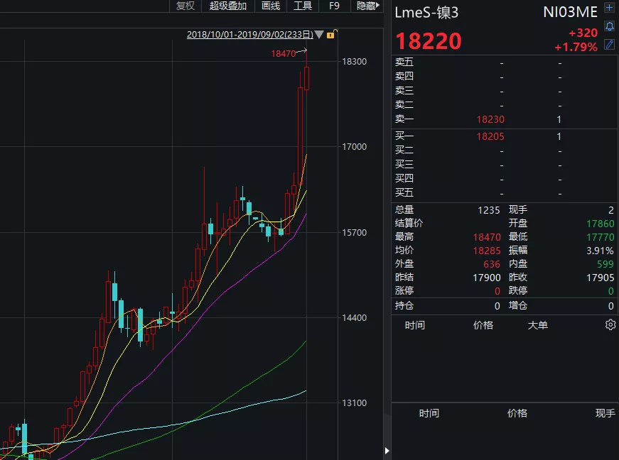Image resolution: width=619 pixels, height=460 pixels.
Task: Click the 持仓 label
Action: point(404,305)
